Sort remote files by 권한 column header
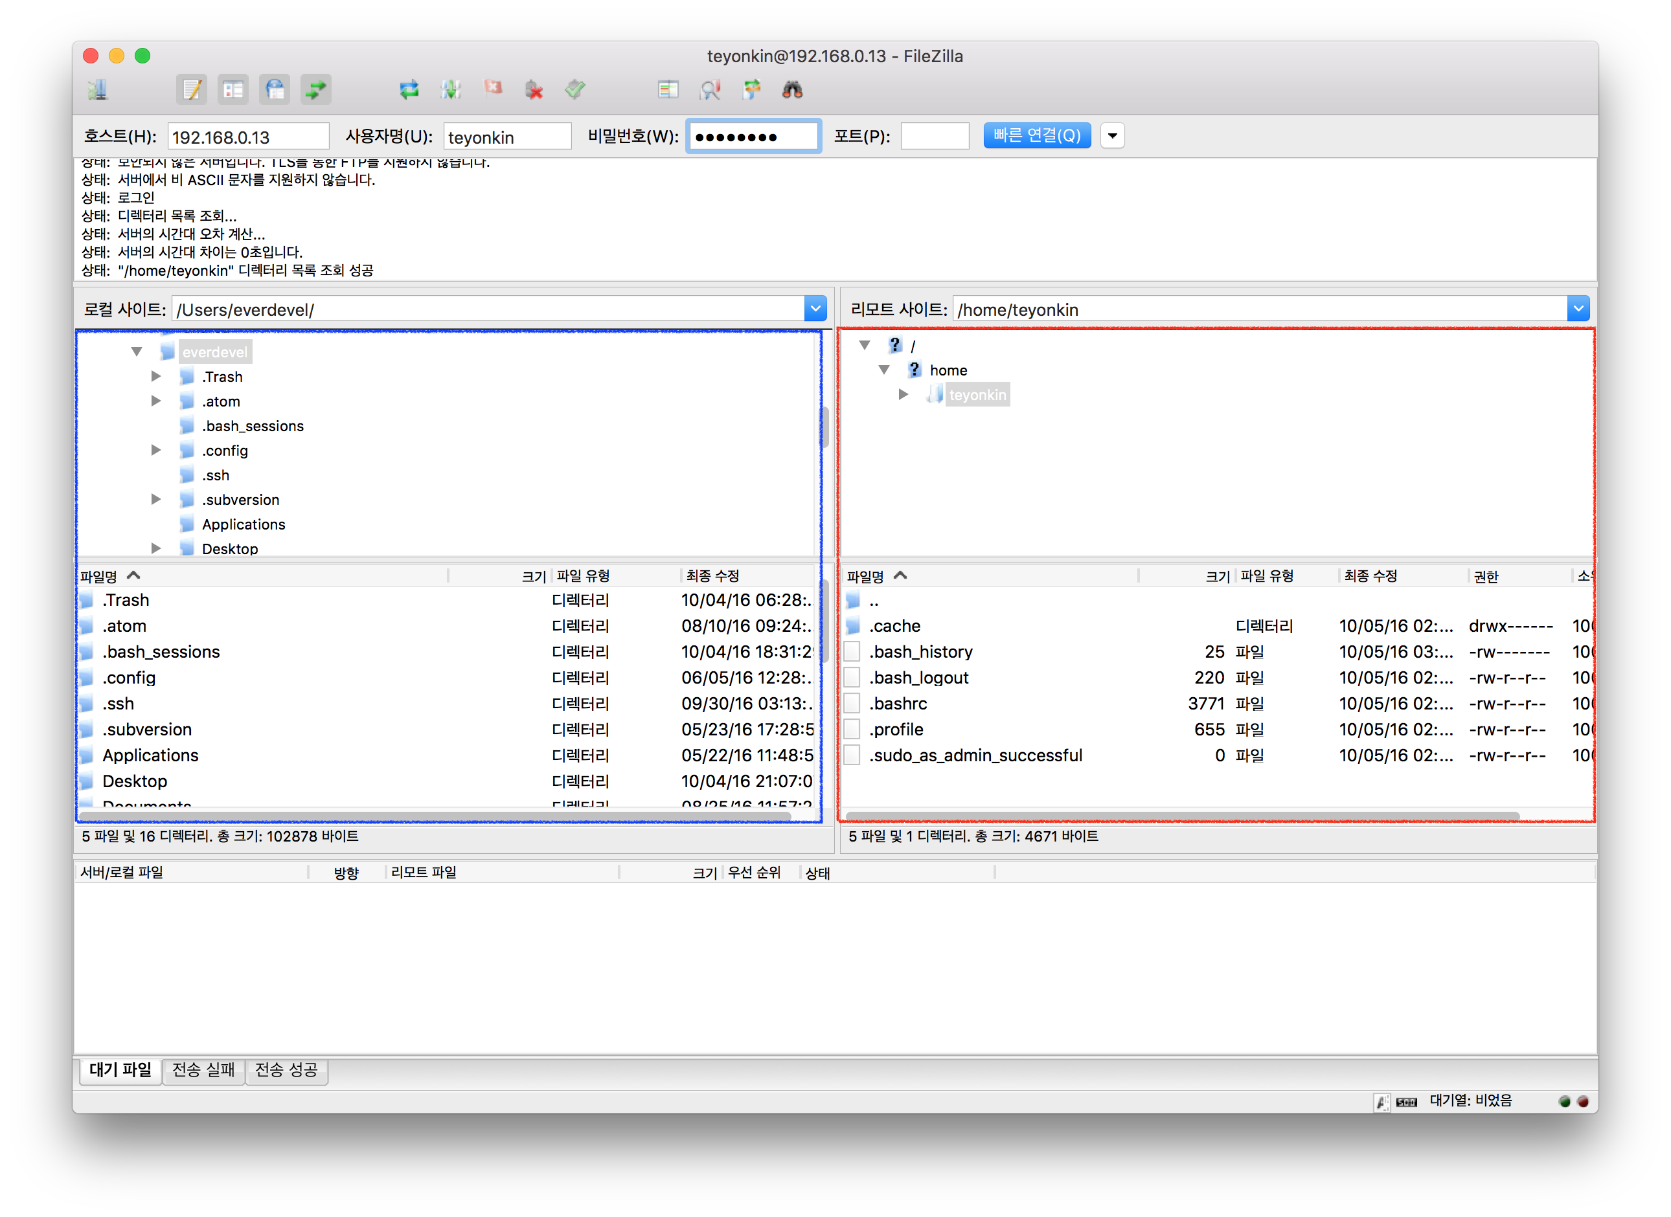 click(x=1519, y=575)
